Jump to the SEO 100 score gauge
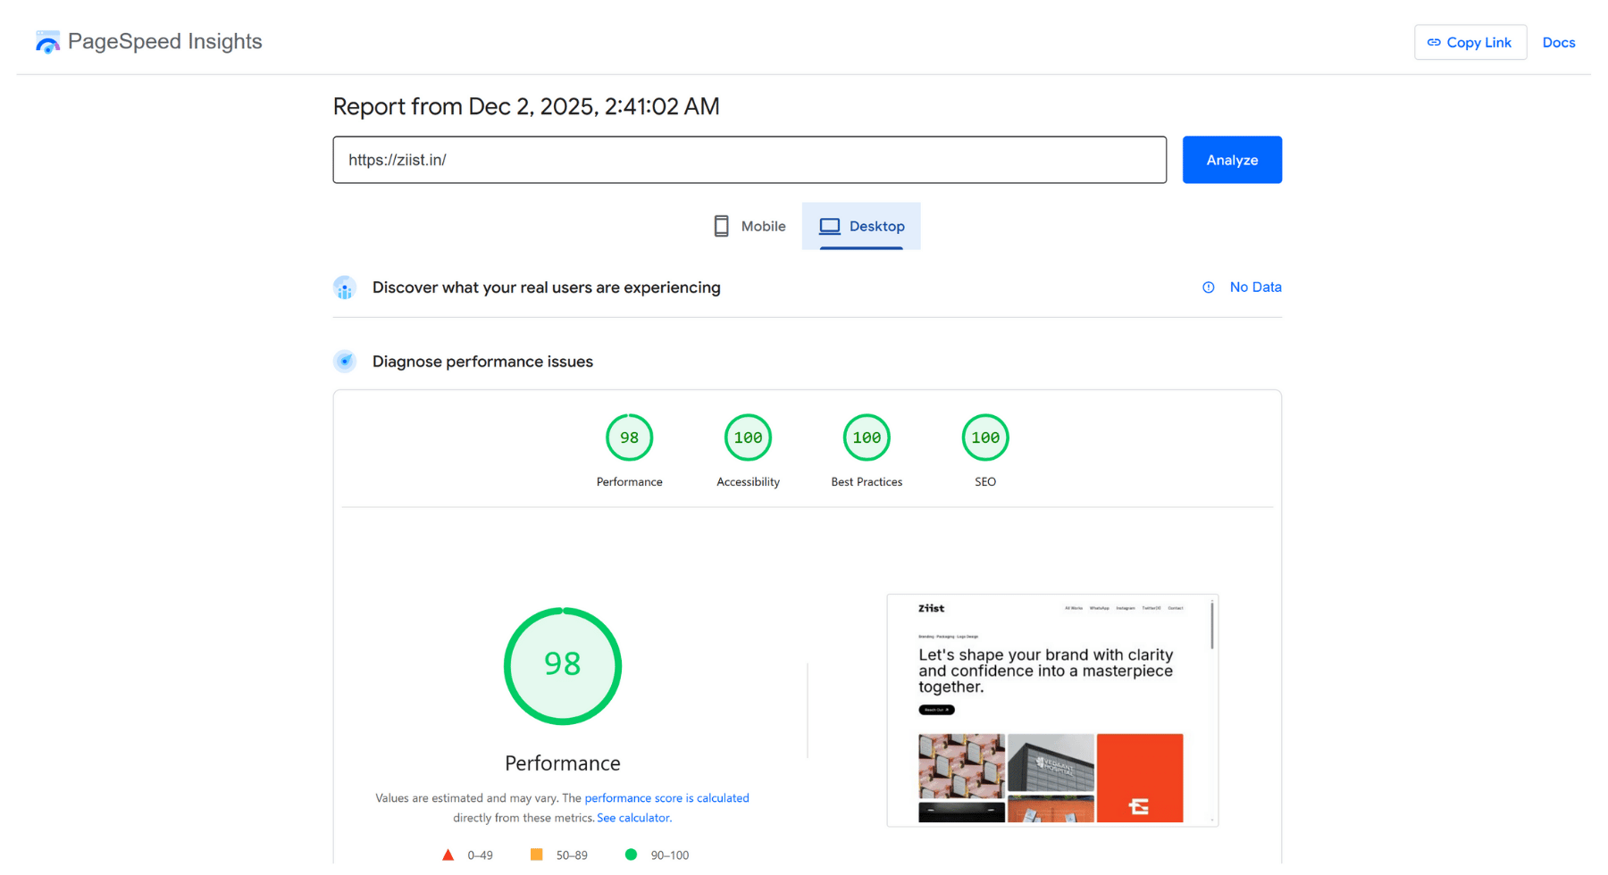The image size is (1608, 875). [985, 437]
